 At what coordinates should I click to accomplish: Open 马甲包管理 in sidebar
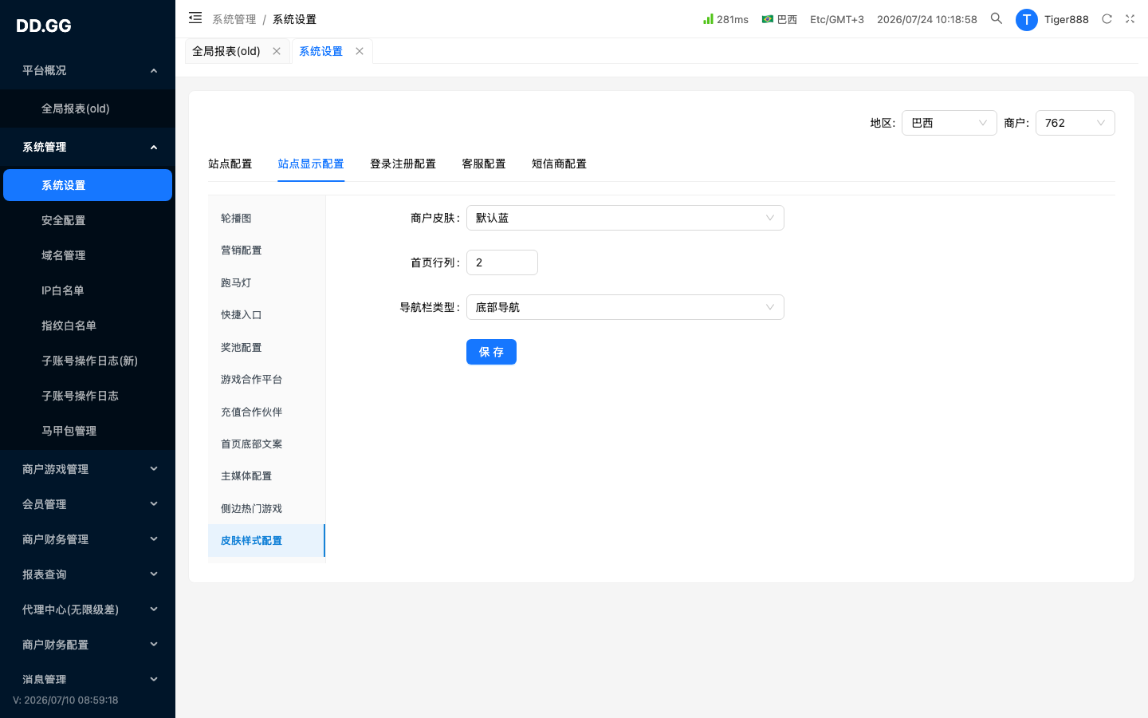tap(88, 431)
